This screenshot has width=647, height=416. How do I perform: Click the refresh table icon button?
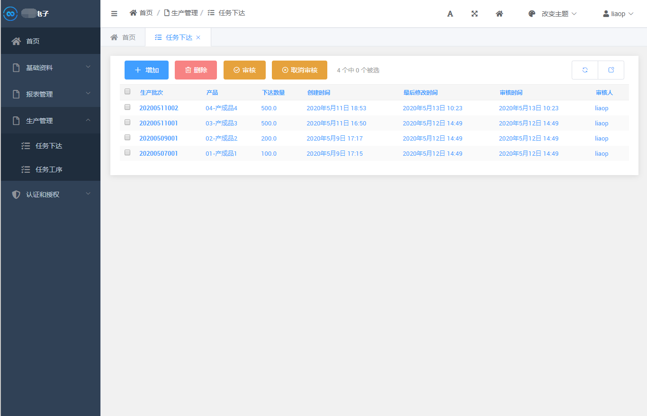(585, 70)
